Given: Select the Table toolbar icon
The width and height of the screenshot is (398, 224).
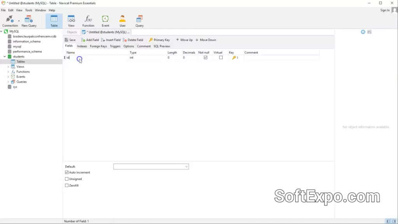Looking at the screenshot, I should tap(54, 21).
